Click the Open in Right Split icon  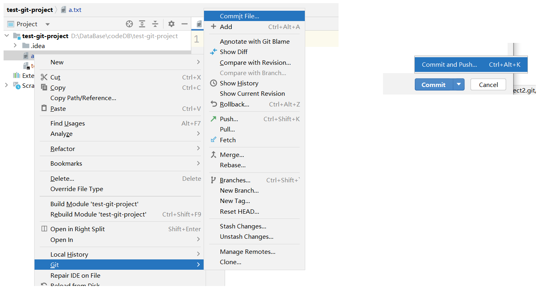(x=44, y=229)
